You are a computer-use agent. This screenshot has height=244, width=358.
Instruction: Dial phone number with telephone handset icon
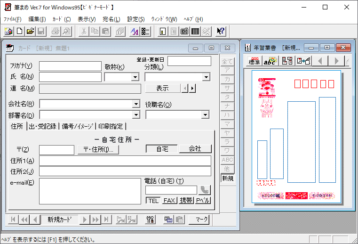pyautogui.click(x=204, y=190)
